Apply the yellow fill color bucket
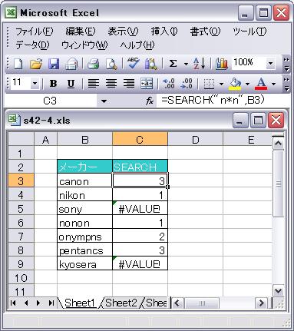The width and height of the screenshot is (294, 331). click(235, 84)
